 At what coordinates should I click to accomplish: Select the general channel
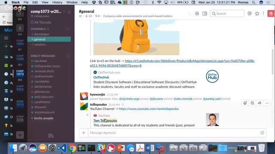click(49, 39)
